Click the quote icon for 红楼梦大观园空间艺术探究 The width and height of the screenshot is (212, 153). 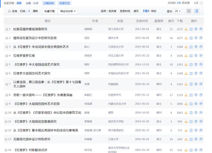201,73
